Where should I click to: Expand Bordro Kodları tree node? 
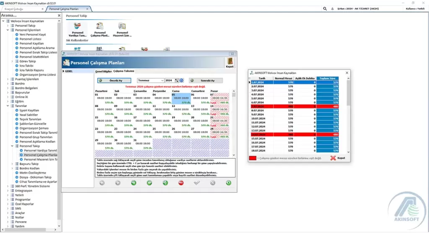click(12, 169)
